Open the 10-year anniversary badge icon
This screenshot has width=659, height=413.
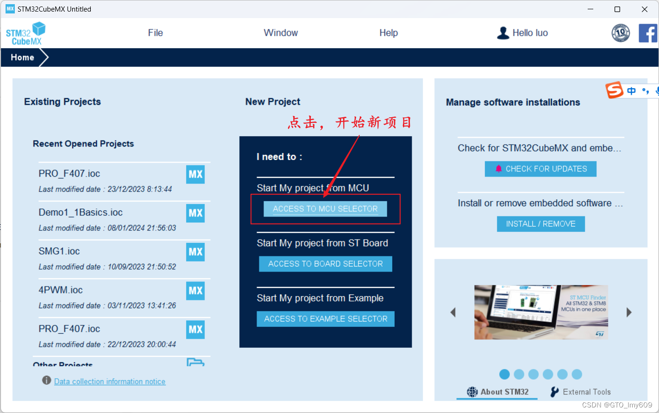coord(621,33)
